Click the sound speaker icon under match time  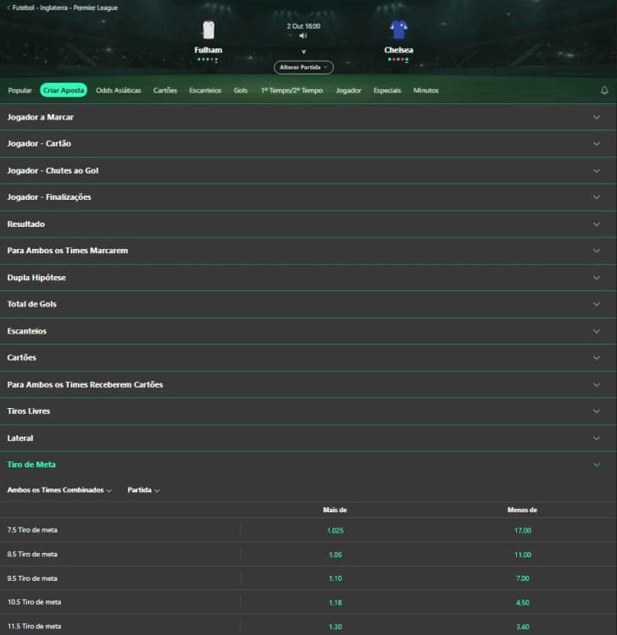tap(303, 36)
